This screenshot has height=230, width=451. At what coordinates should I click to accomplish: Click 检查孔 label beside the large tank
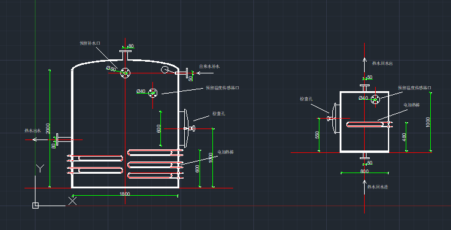click(x=218, y=114)
